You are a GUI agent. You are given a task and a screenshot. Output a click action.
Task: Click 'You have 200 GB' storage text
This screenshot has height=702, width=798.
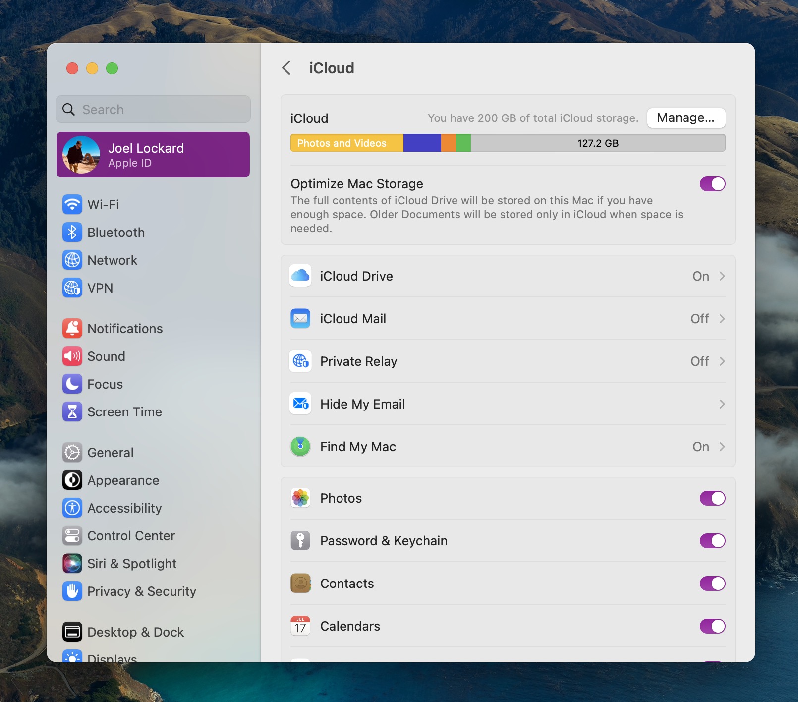pyautogui.click(x=533, y=118)
